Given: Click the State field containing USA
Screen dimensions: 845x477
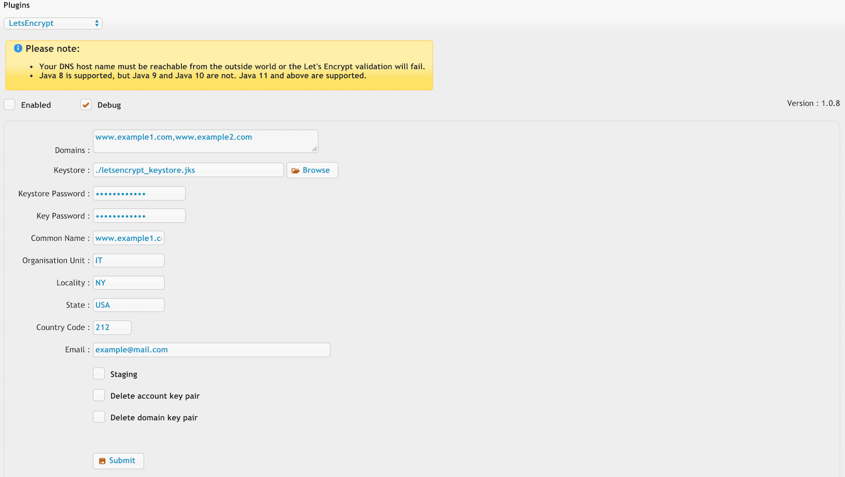Looking at the screenshot, I should coord(129,305).
